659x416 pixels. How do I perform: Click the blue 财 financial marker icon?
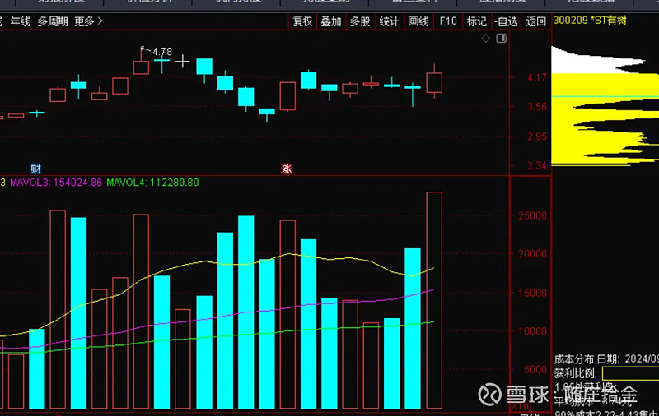click(35, 168)
